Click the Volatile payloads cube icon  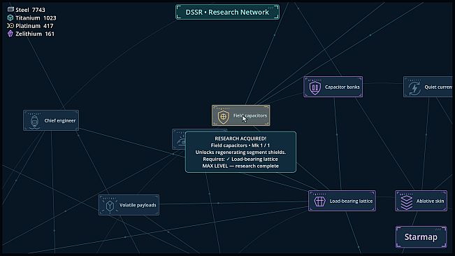tap(110, 206)
